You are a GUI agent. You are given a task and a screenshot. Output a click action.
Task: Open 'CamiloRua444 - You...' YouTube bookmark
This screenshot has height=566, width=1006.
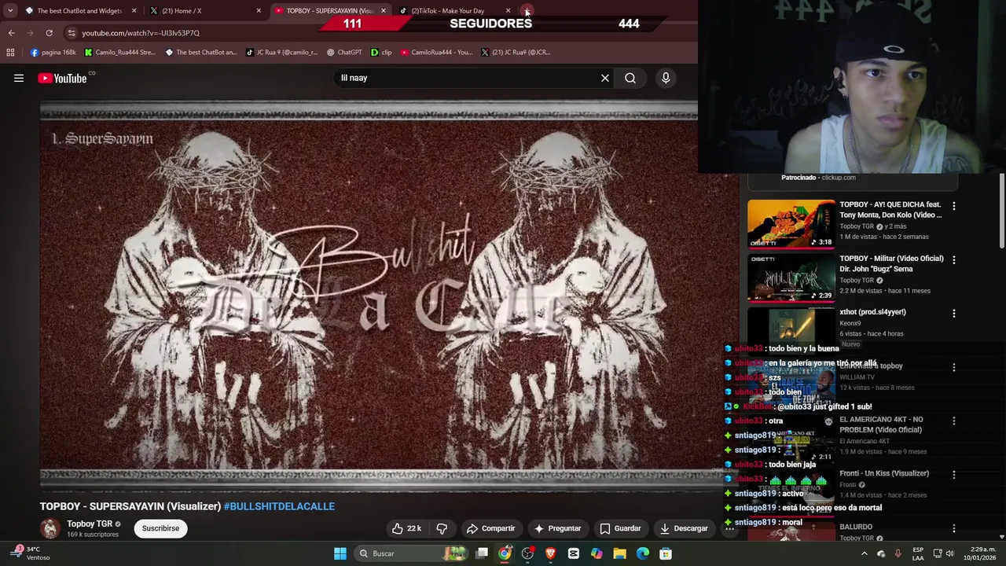pyautogui.click(x=436, y=53)
